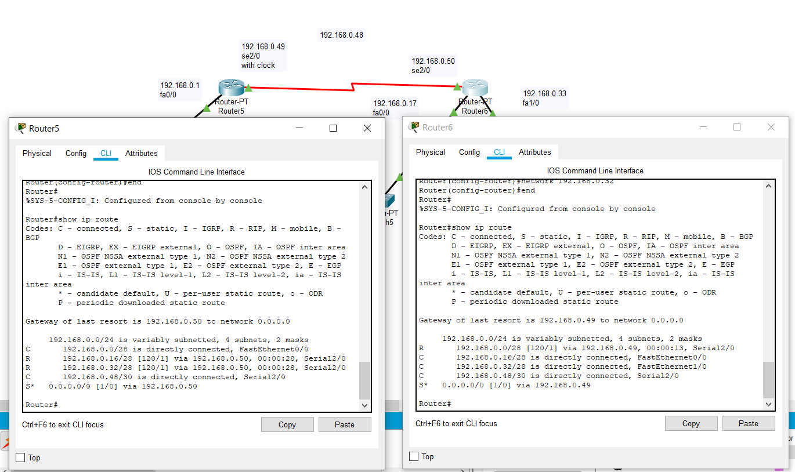Click 'IOS Command Line Interface' heading in Router6
This screenshot has width=795, height=472.
(595, 171)
